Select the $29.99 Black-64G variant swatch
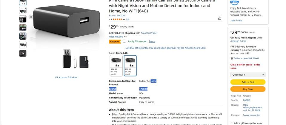 [x=130, y=65]
